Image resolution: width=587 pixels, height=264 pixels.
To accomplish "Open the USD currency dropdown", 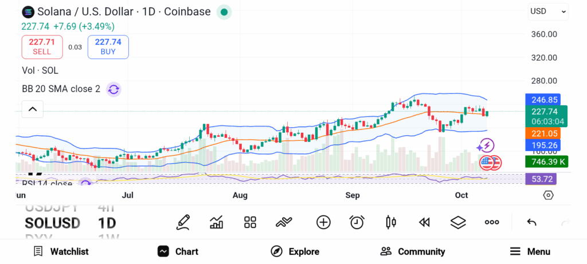I will pyautogui.click(x=548, y=11).
